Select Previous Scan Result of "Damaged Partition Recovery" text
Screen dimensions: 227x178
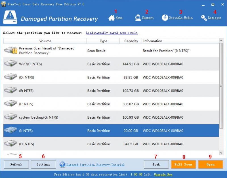(47, 51)
